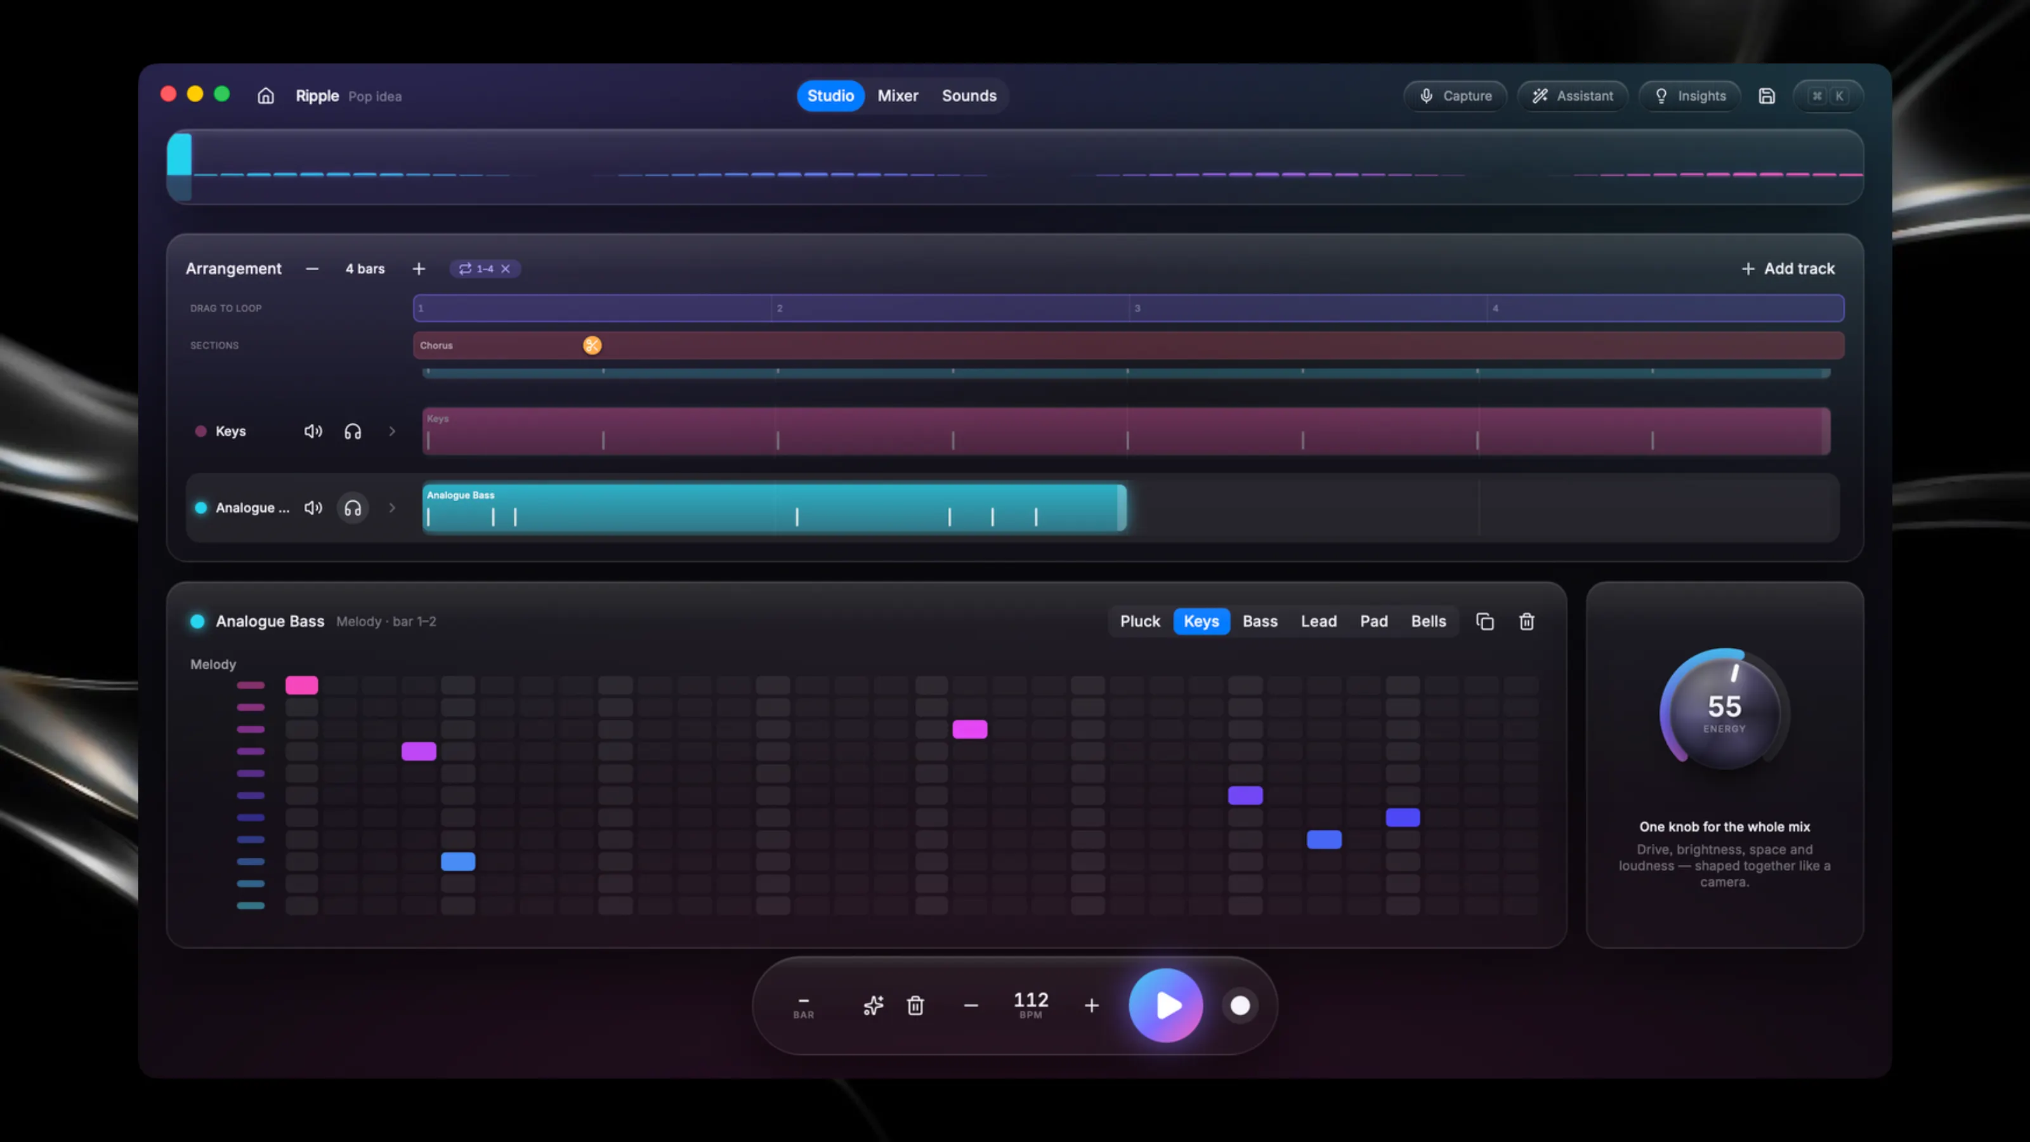Click the Ripple project title
This screenshot has height=1142, width=2030.
tap(317, 95)
